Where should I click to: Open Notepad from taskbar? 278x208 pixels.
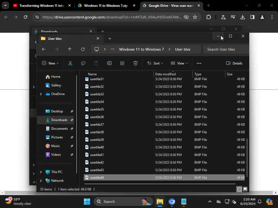pos(184,201)
